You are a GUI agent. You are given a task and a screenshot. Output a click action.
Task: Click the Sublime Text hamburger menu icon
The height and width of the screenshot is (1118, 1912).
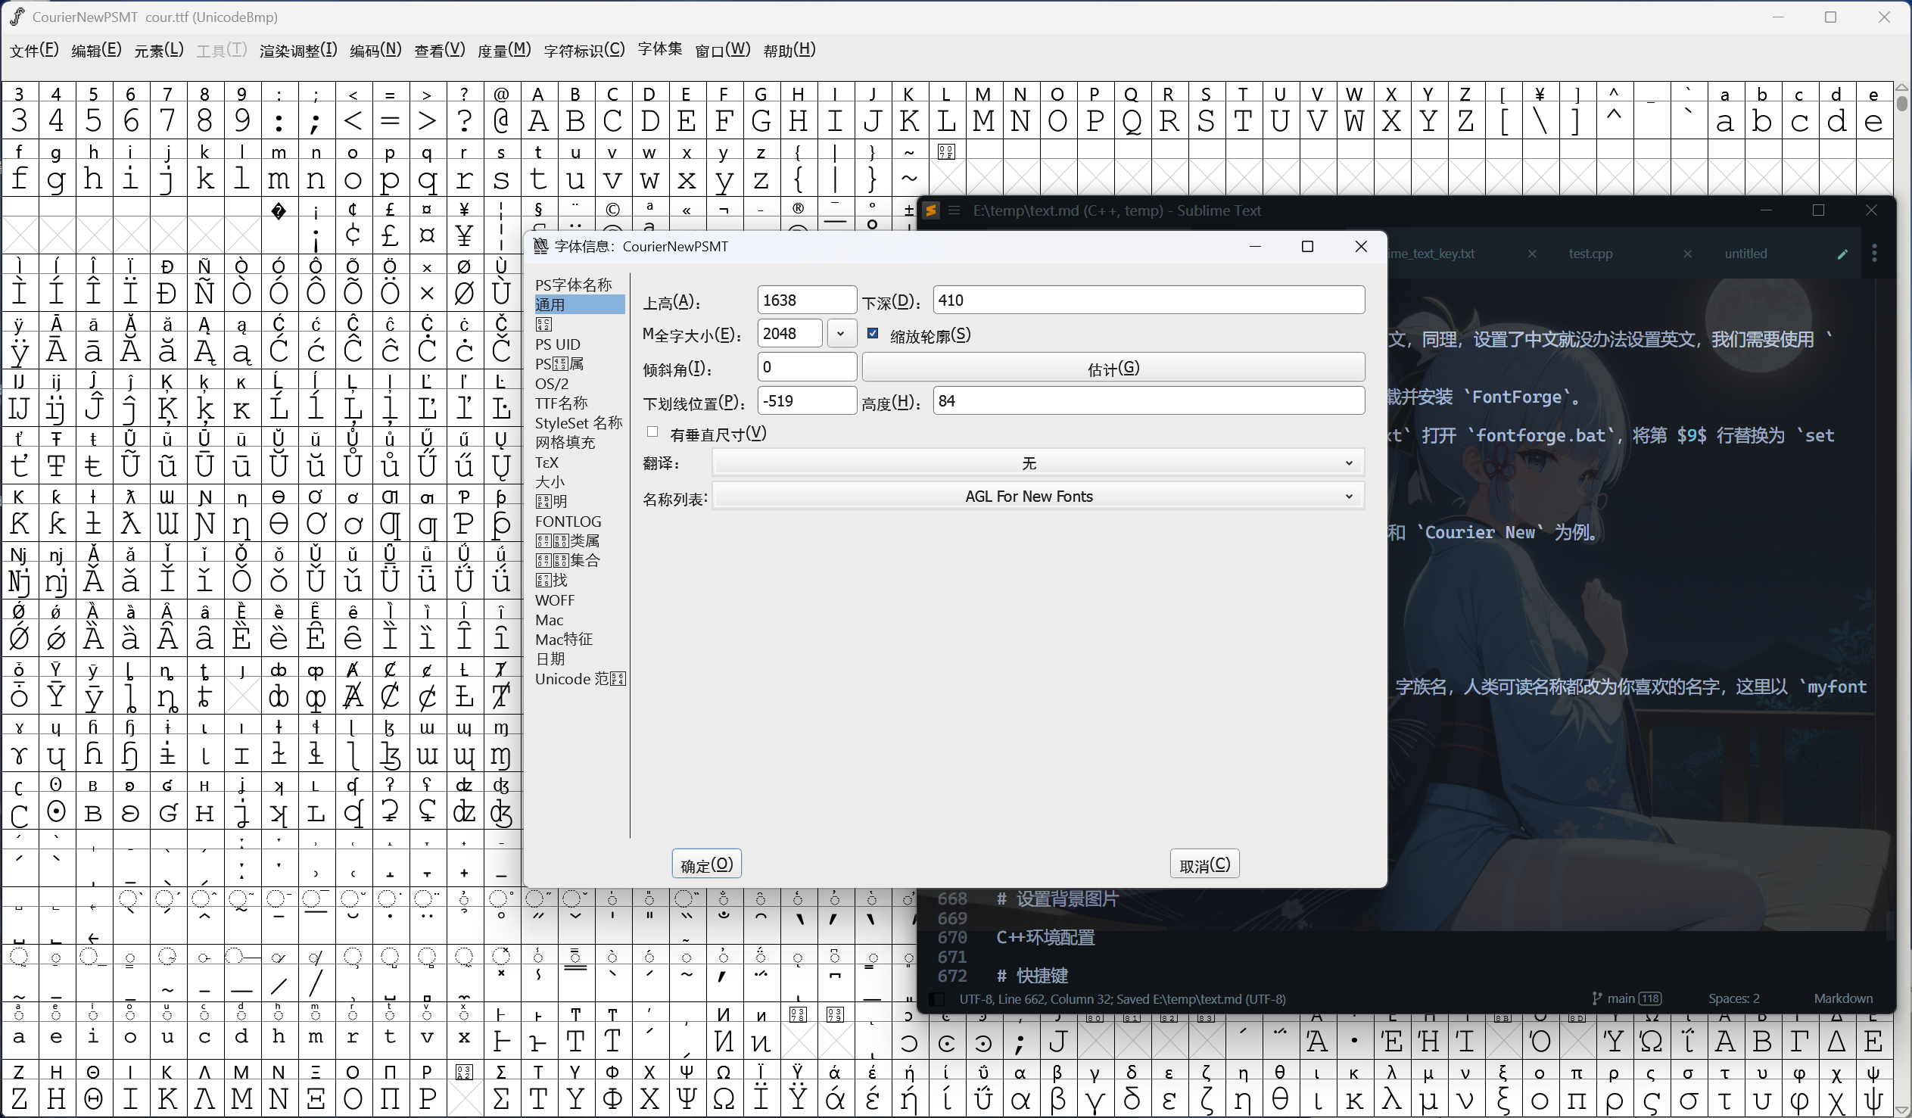point(954,210)
